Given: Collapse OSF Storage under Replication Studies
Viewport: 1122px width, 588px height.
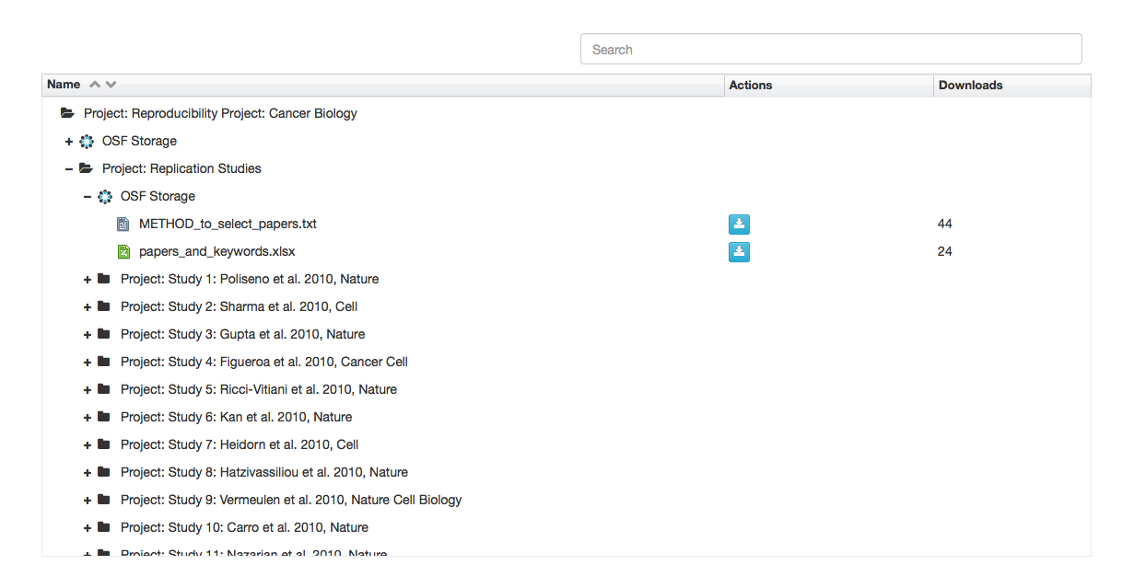Looking at the screenshot, I should point(88,196).
